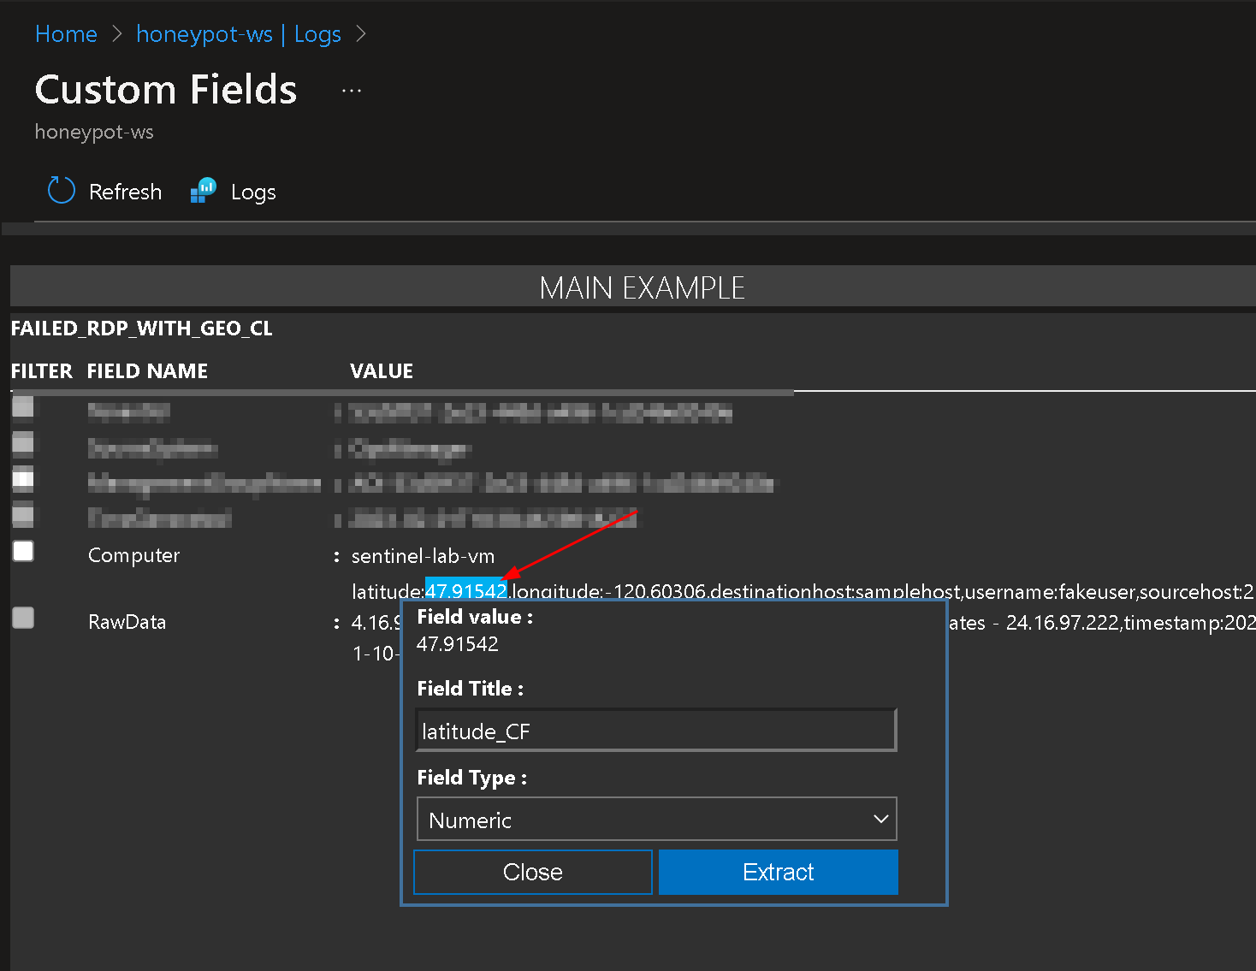Click the Close button
The image size is (1256, 971).
click(x=532, y=872)
